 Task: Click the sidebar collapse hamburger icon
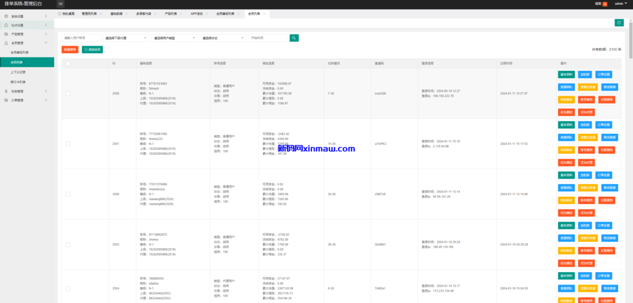[x=61, y=4]
